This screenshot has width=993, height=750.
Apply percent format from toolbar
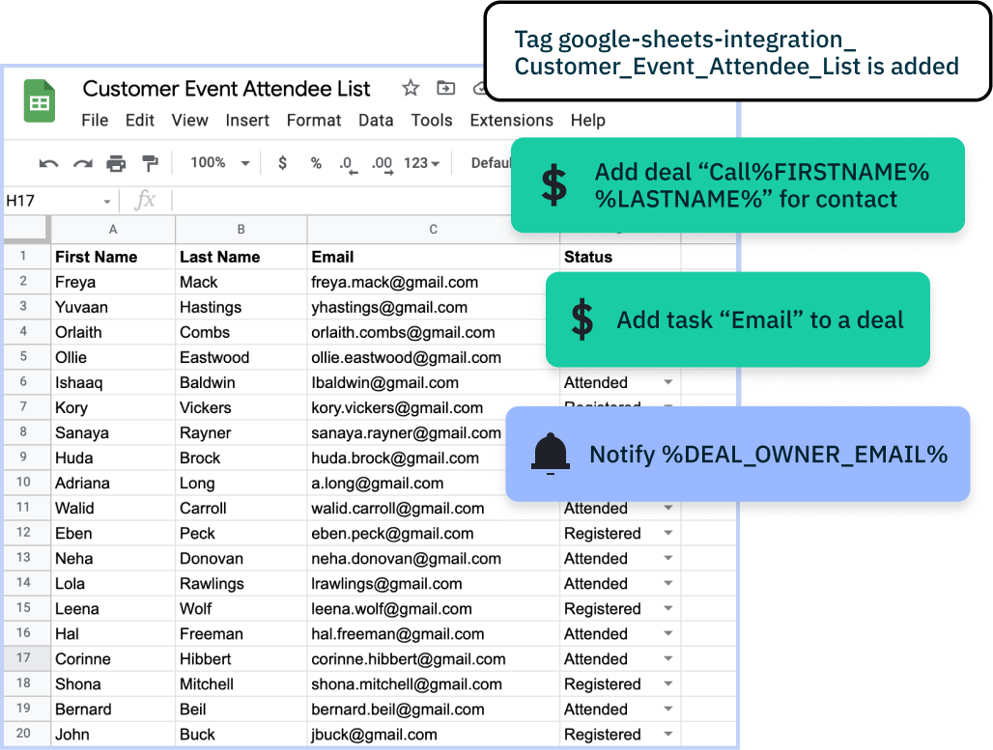(316, 163)
